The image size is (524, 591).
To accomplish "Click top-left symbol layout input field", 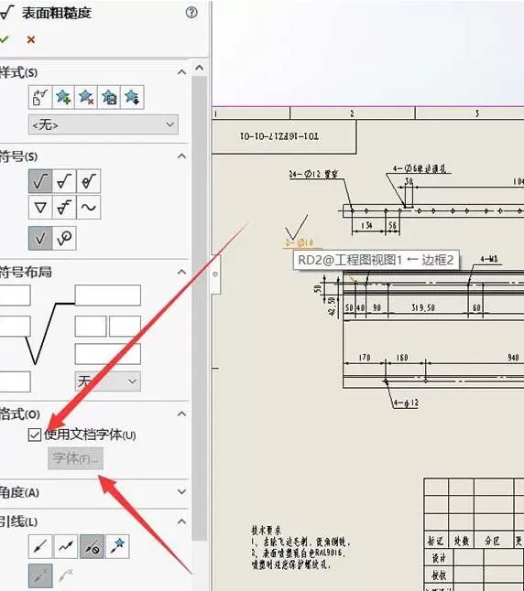I will click(x=15, y=295).
